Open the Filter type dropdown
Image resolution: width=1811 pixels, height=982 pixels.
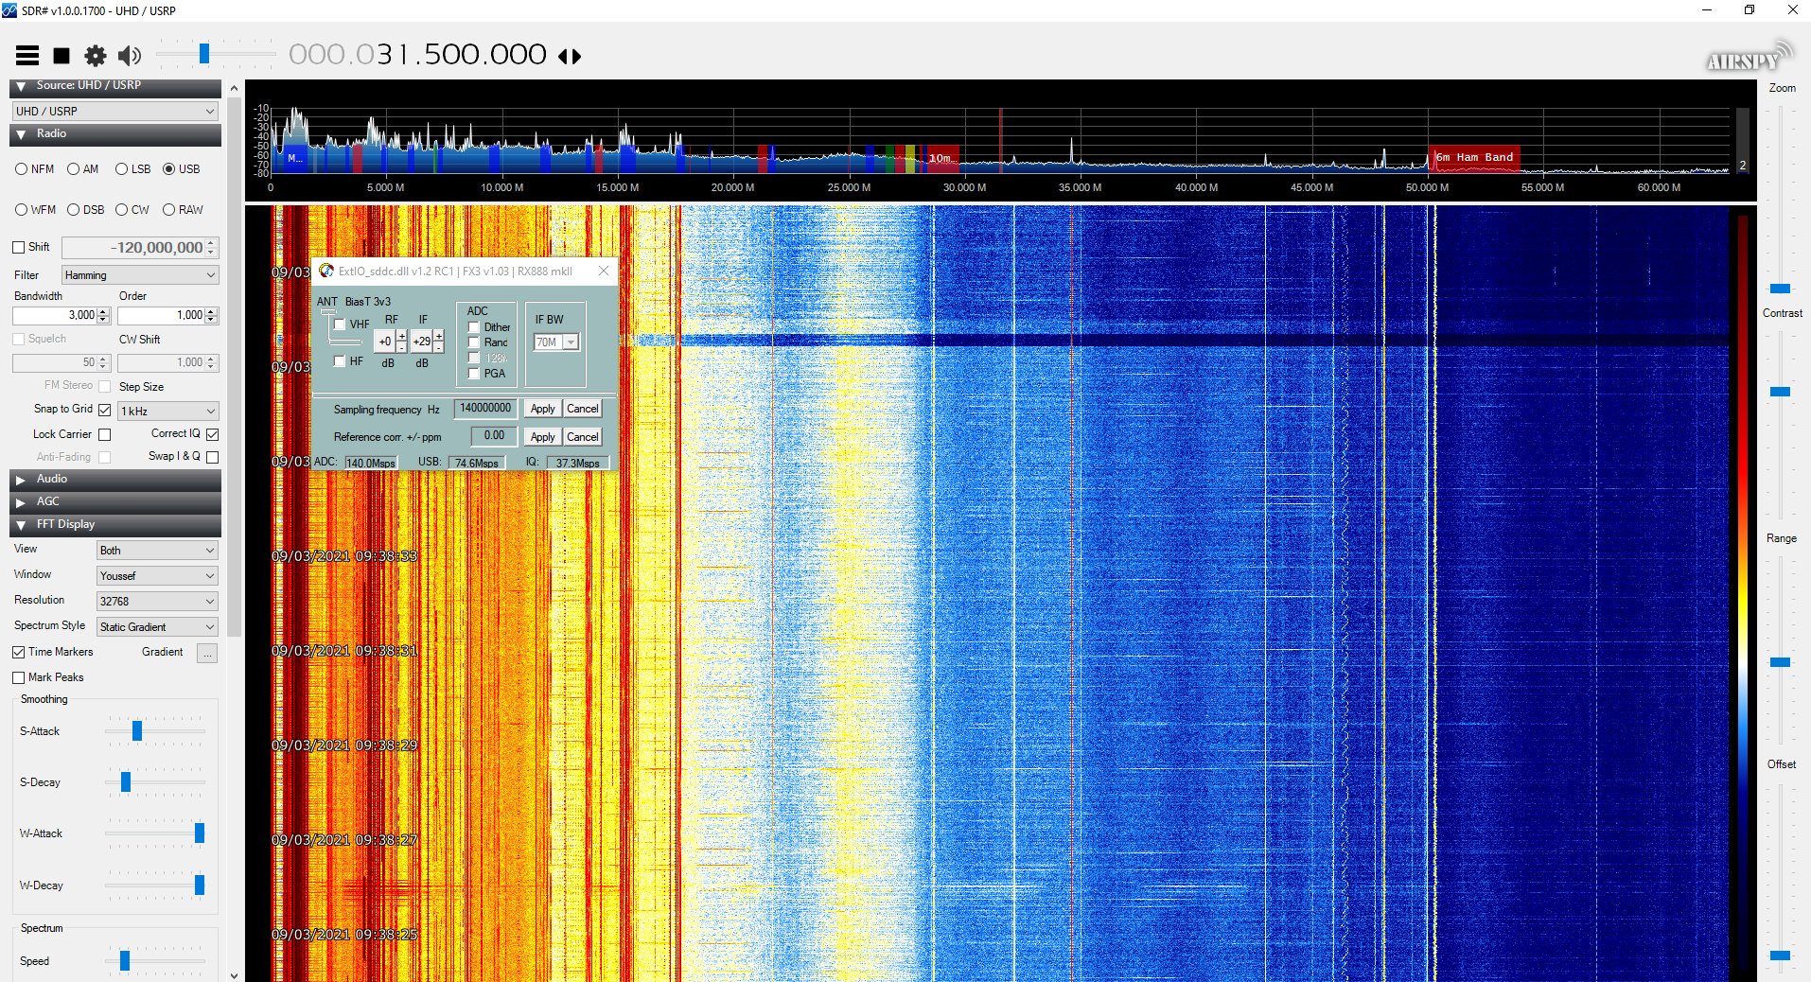pos(140,275)
